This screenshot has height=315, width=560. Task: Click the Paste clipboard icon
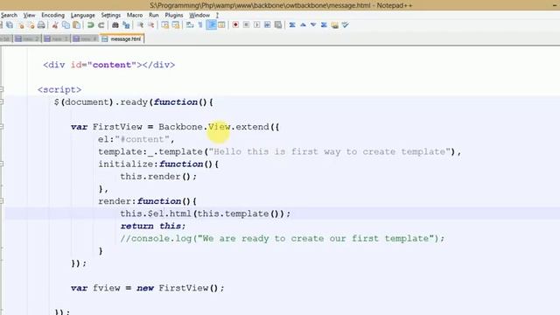(x=76, y=25)
